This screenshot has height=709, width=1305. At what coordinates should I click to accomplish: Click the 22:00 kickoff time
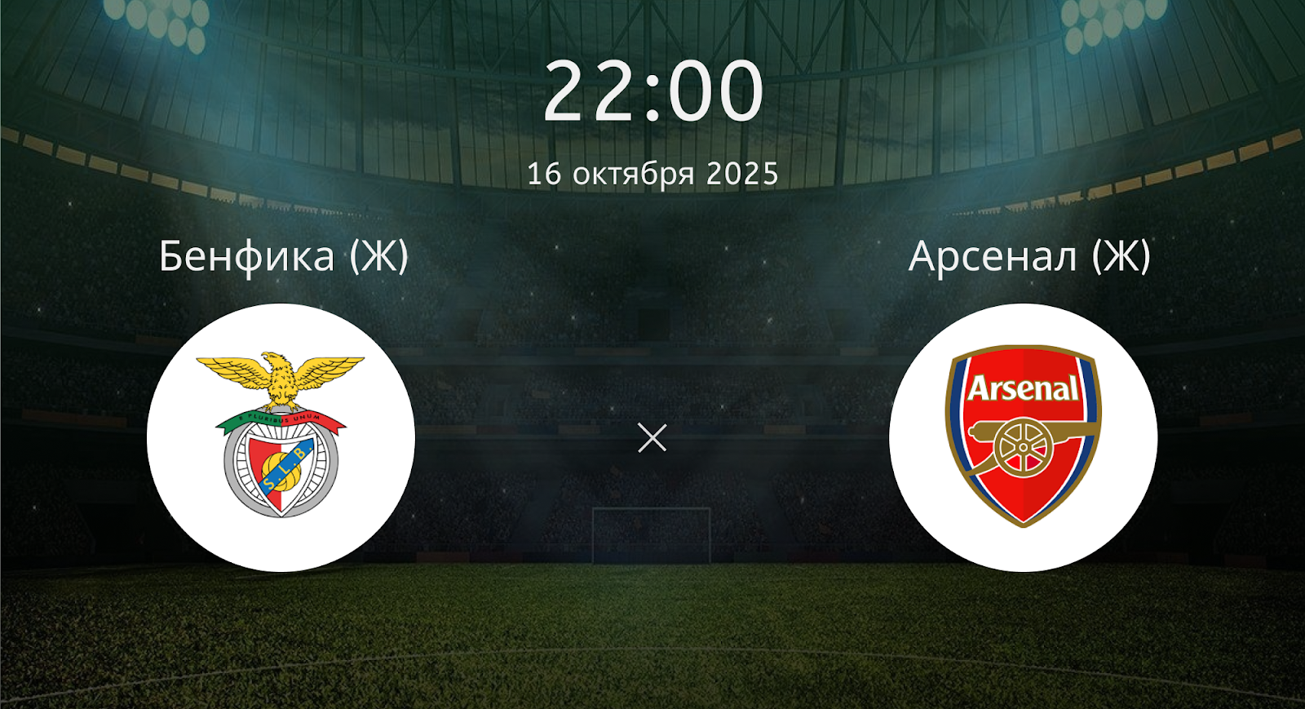point(652,90)
